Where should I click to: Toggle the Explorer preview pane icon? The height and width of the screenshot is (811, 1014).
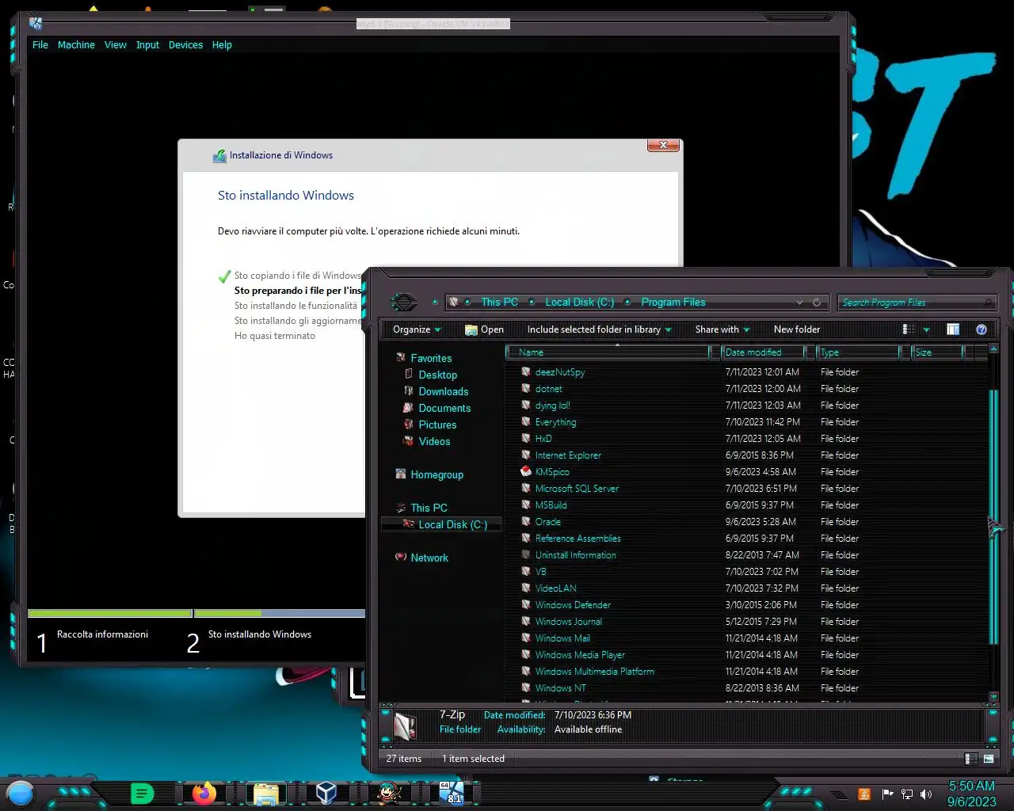point(953,329)
